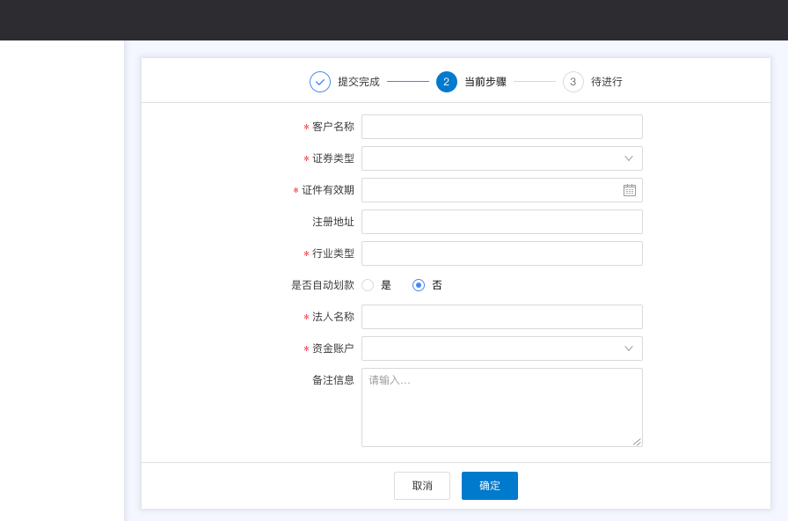Focus the 行业类型 input field

tap(502, 253)
